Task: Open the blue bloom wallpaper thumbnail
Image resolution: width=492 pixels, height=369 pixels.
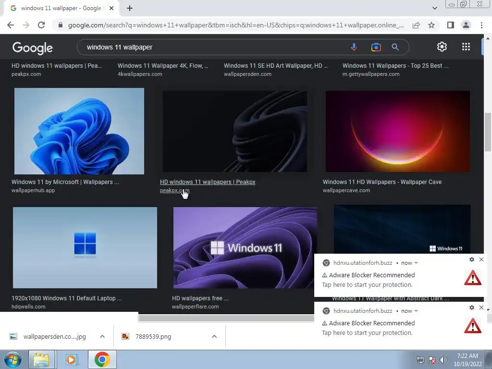Action: [x=79, y=131]
